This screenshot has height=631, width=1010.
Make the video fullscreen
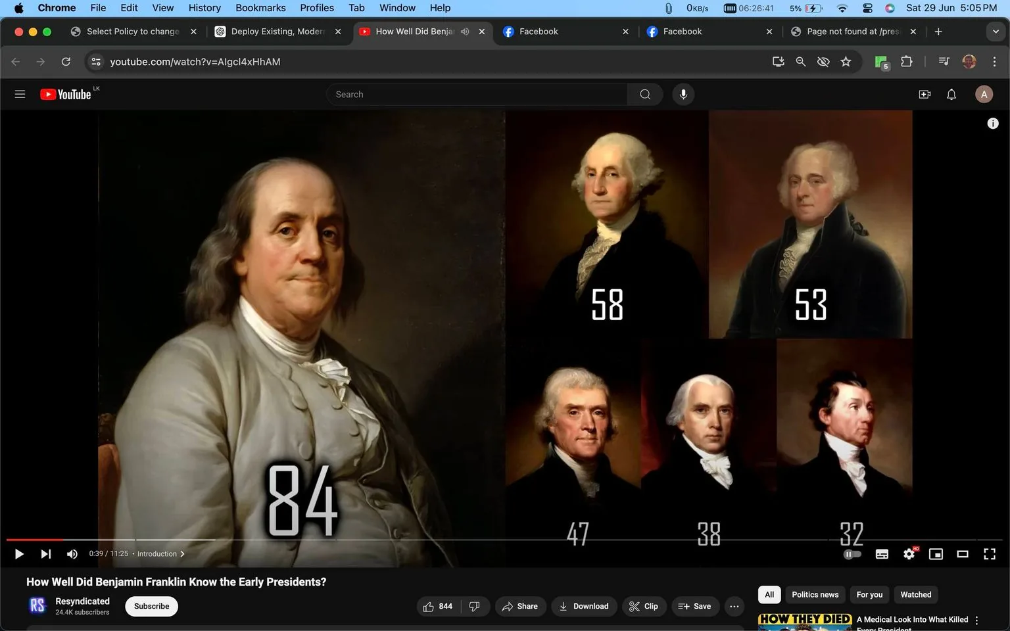(990, 553)
